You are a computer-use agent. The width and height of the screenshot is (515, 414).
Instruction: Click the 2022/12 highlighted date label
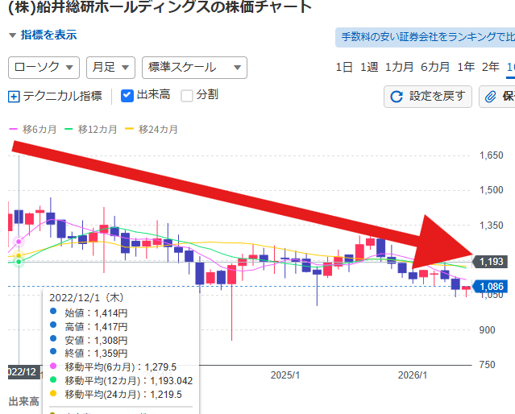tap(23, 372)
